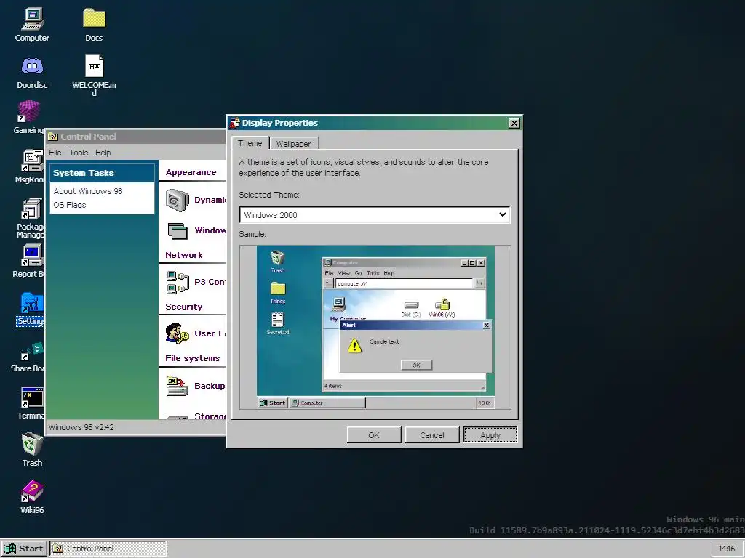This screenshot has width=745, height=558.
Task: Open the Trash desktop icon
Action: coord(32,449)
